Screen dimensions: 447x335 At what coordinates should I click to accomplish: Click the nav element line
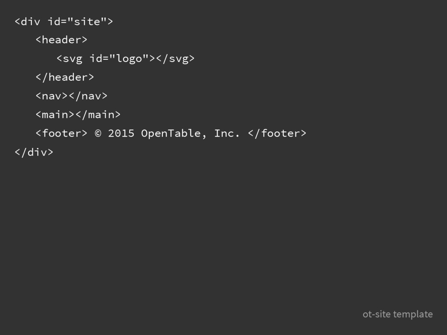point(72,96)
